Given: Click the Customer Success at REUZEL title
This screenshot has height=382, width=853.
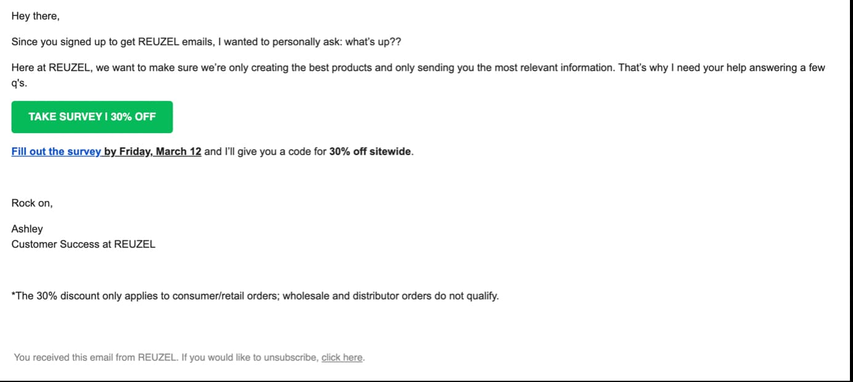Looking at the screenshot, I should tap(84, 244).
